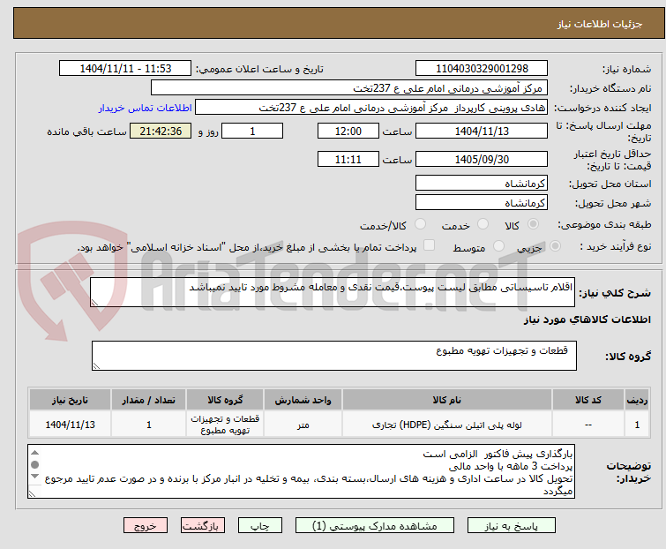Viewport: 666px width, 549px height.
Task: Open اطلاعات تماس خریدار link
Action: tap(146, 108)
